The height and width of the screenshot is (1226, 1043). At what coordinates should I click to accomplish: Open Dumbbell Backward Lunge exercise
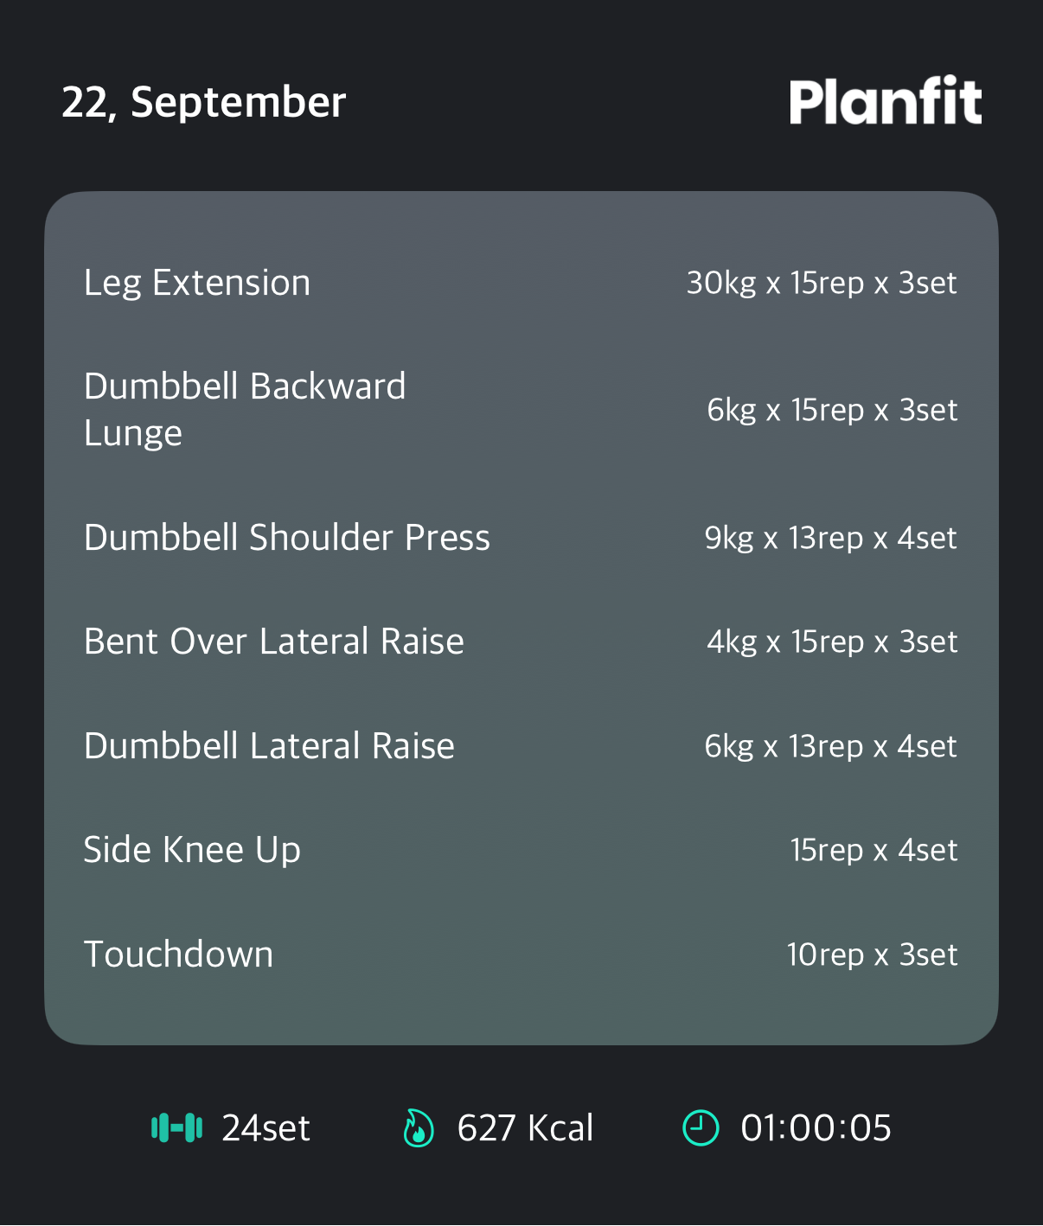[x=245, y=409]
